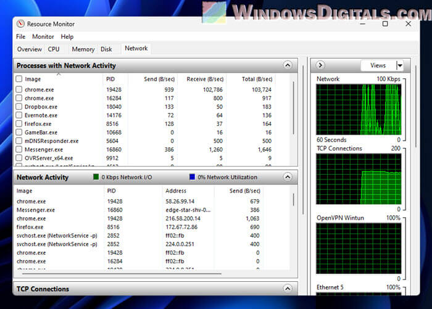
Task: Check chrome.exe PID 16284 checkbox
Action: pos(19,98)
